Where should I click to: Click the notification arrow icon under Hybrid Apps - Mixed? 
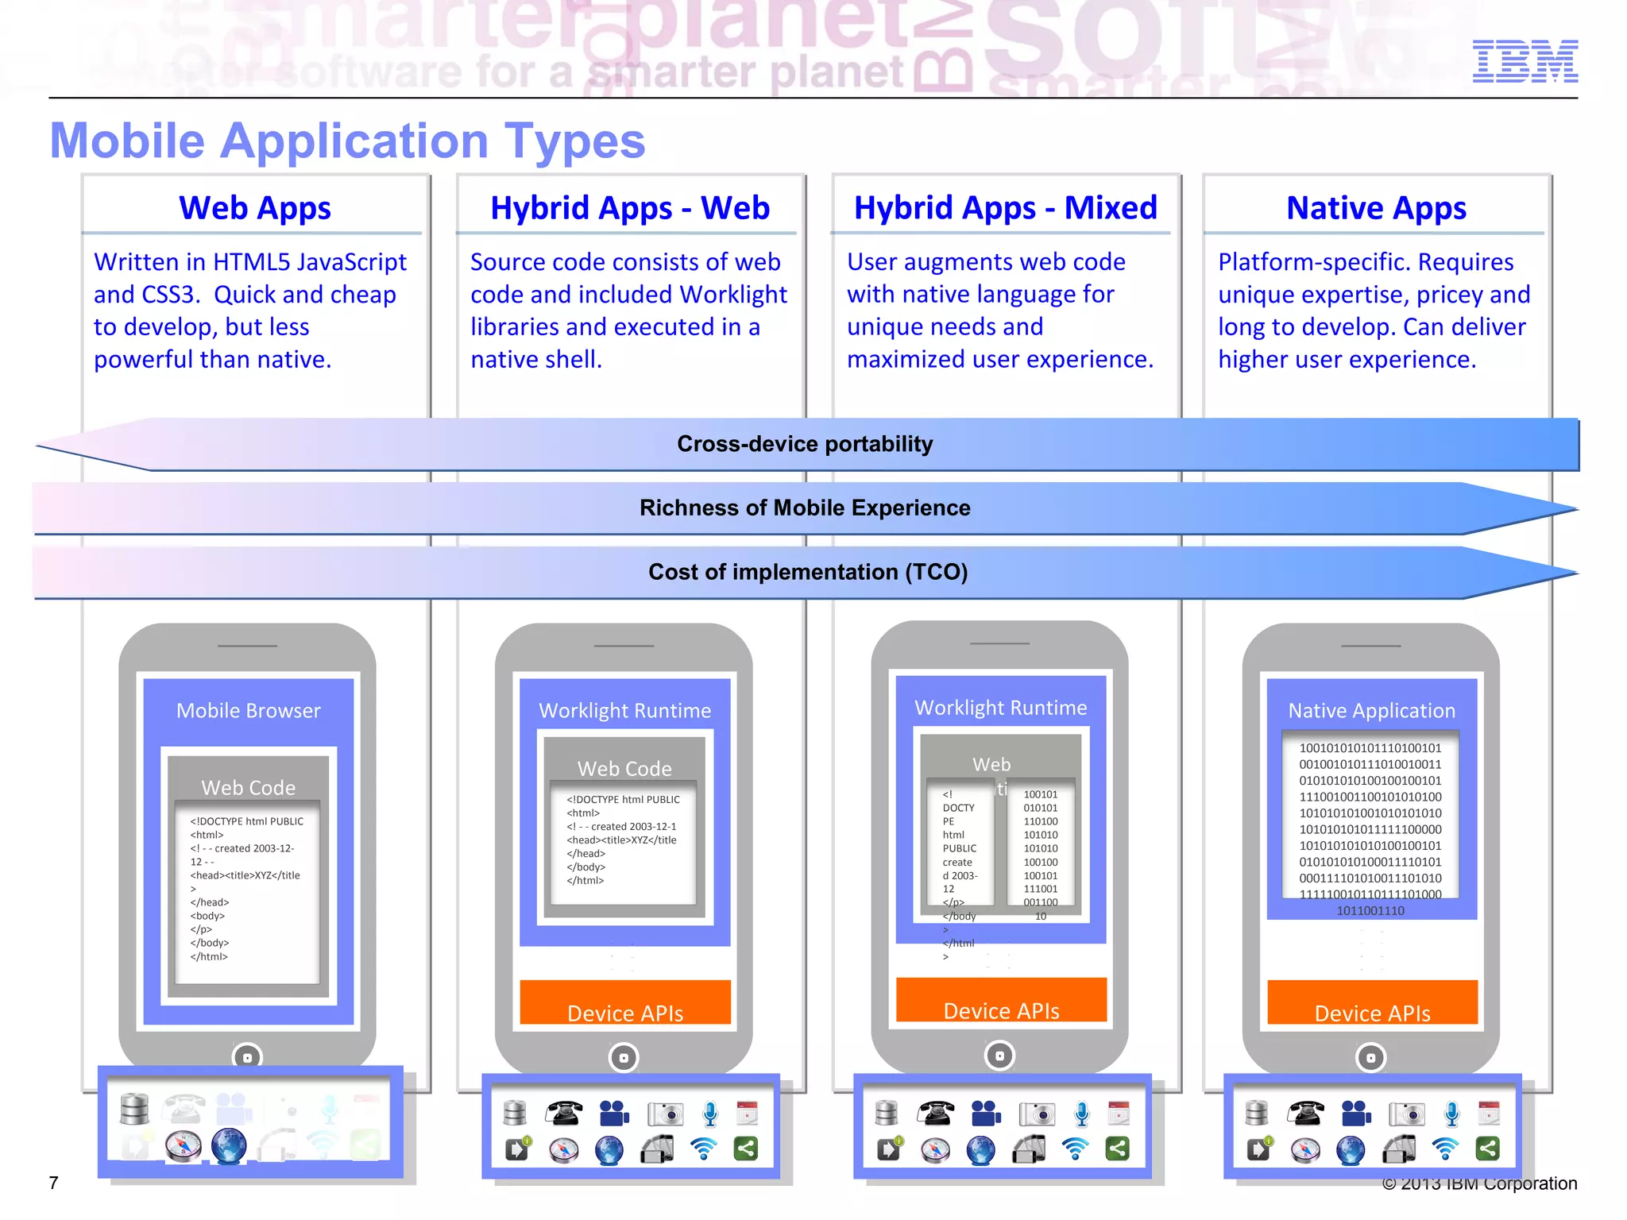[x=890, y=1149]
